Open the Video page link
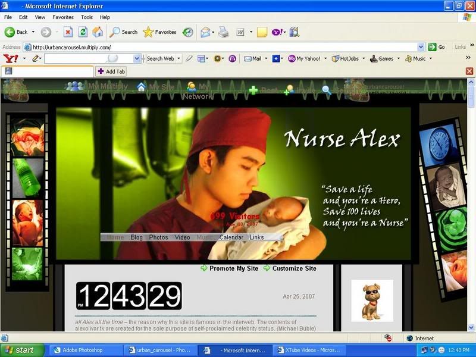This screenshot has width=476, height=357. pyautogui.click(x=182, y=237)
